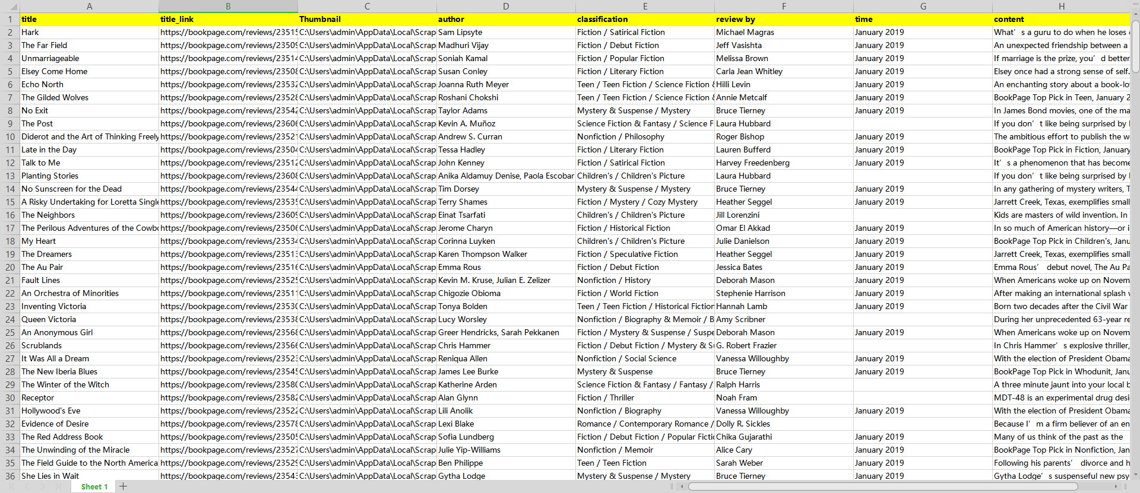Viewport: 1140px width, 493px height.
Task: Select 'Fiction / Thriller' classification cell
Action: pos(645,397)
